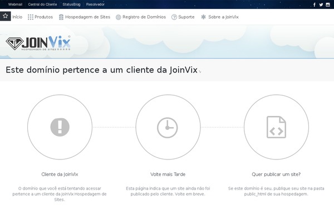
Task: Click the clock circle icon
Action: click(x=168, y=127)
